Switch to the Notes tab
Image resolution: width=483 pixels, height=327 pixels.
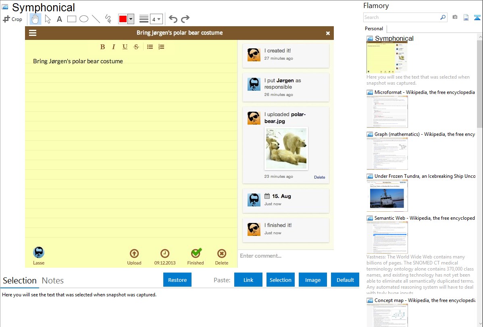click(53, 281)
